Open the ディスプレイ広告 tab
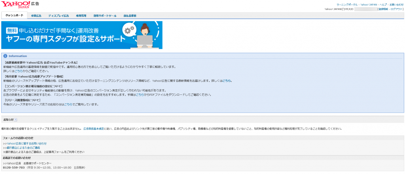This screenshot has width=405, height=174. (x=59, y=16)
